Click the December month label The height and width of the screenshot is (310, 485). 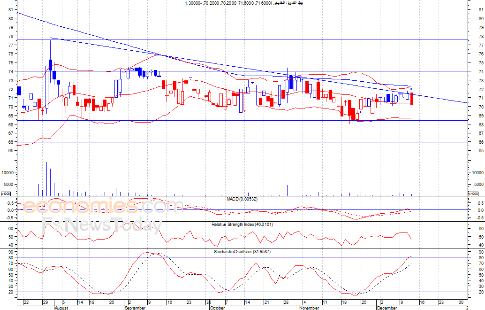pyautogui.click(x=388, y=308)
